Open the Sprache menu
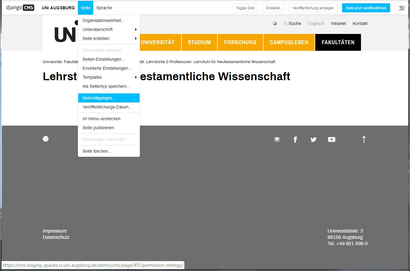This screenshot has height=271, width=410. pyautogui.click(x=104, y=8)
